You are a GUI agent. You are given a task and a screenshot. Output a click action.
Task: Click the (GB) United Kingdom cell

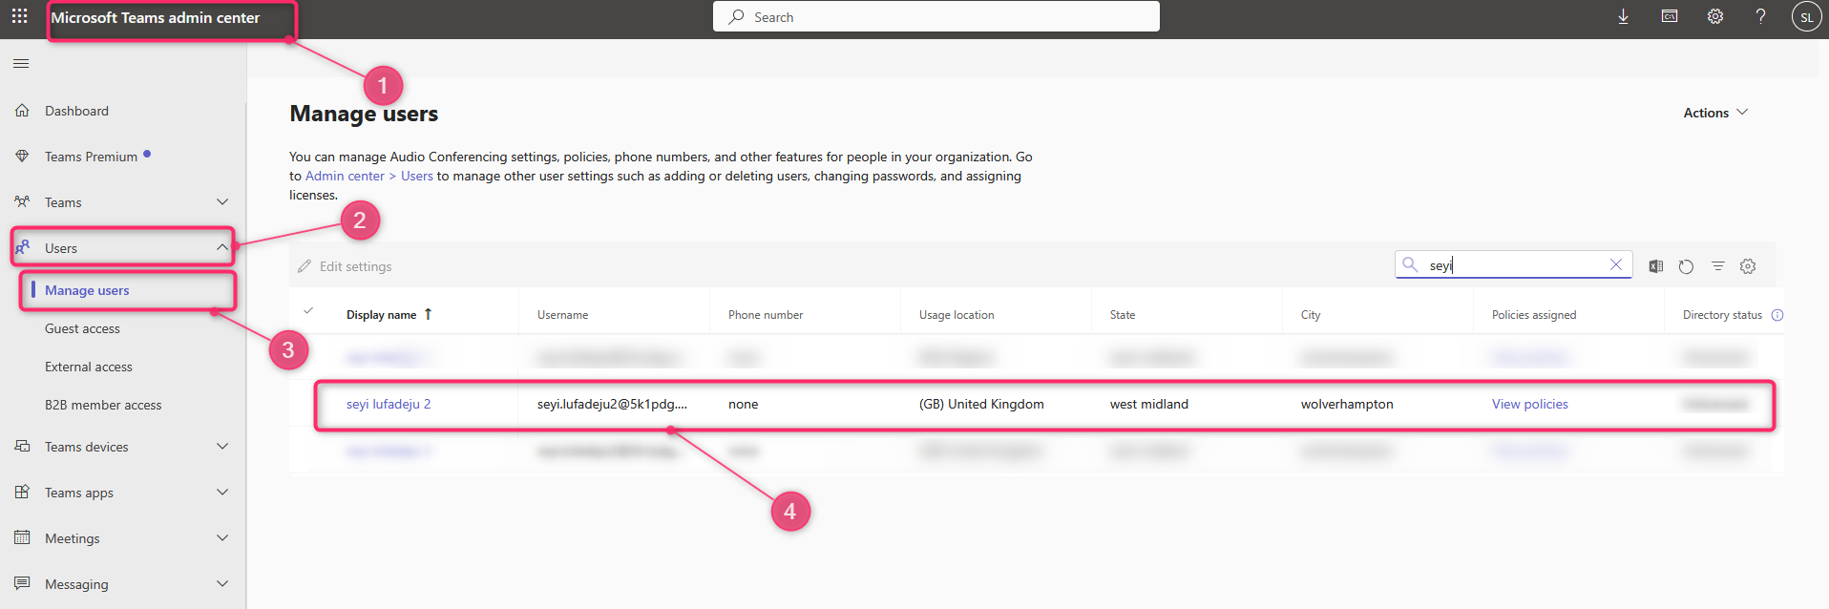(x=981, y=404)
